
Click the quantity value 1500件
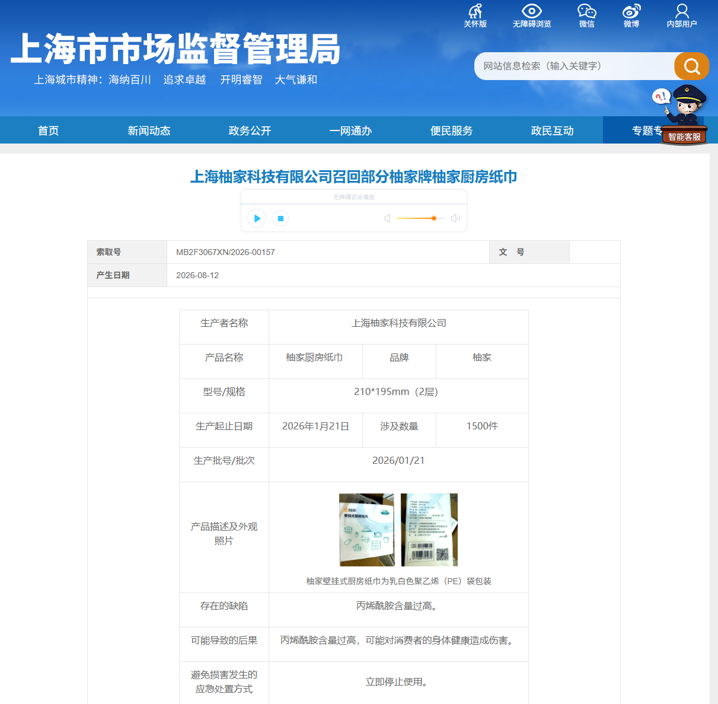click(x=482, y=426)
